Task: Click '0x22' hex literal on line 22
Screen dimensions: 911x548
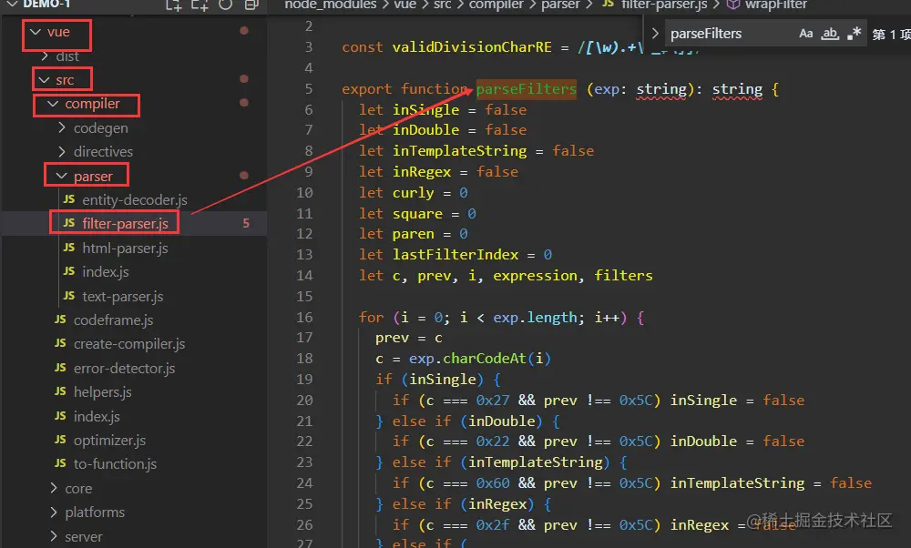Action: tap(493, 441)
